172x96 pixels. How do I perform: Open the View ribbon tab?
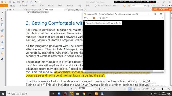pos(33,6)
